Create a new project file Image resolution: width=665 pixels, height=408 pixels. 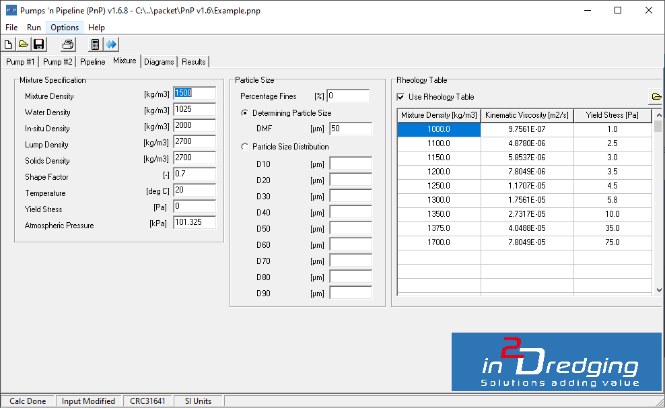pos(8,44)
